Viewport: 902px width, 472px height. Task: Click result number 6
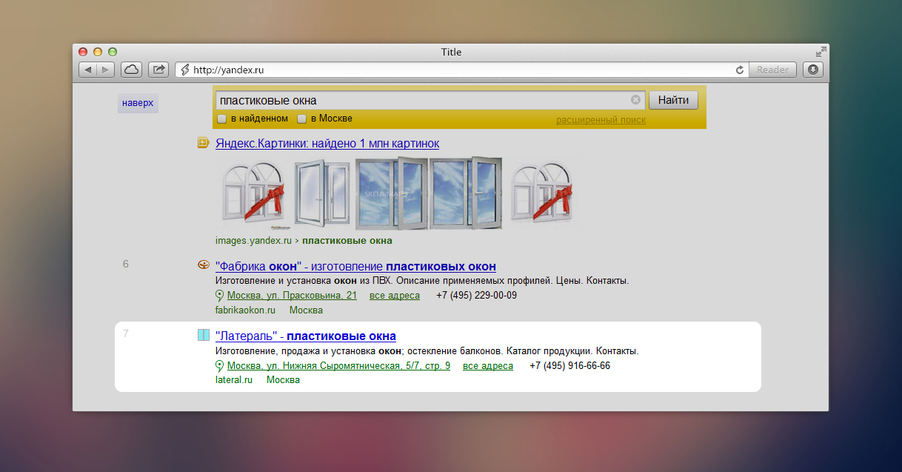coord(126,264)
